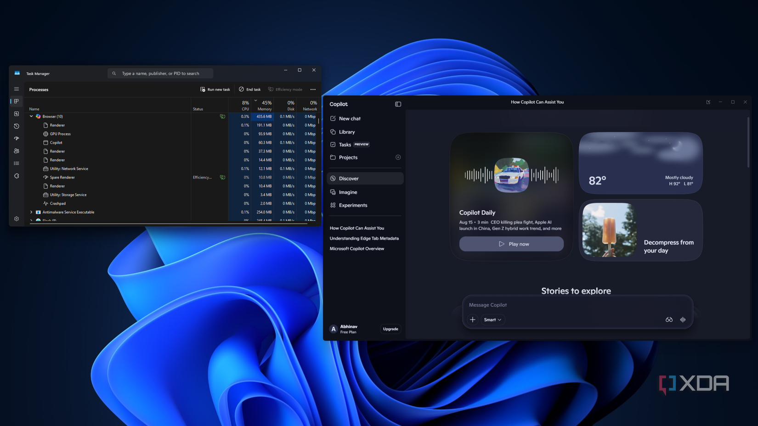The height and width of the screenshot is (426, 758).
Task: Open Task Manager's hamburger navigation menu
Action: pyautogui.click(x=17, y=89)
